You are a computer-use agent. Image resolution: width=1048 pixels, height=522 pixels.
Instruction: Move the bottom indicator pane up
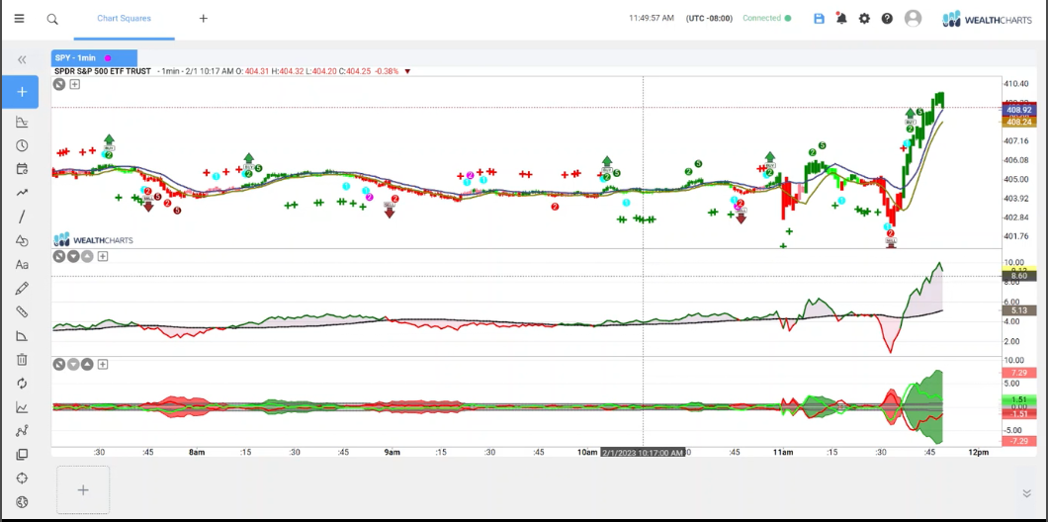pos(87,364)
